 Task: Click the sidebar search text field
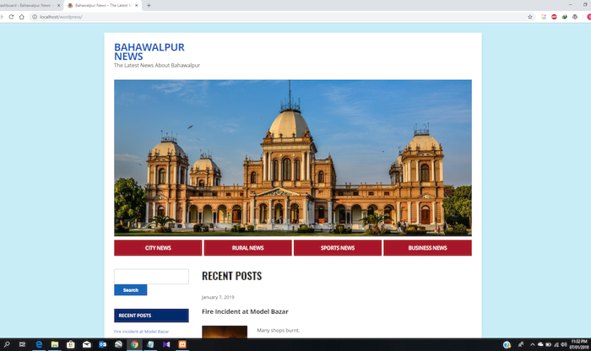tap(151, 277)
